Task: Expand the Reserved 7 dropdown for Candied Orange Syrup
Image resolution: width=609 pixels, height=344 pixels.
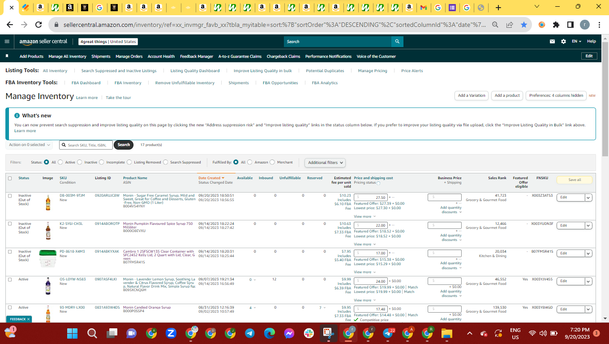Action: (x=322, y=308)
